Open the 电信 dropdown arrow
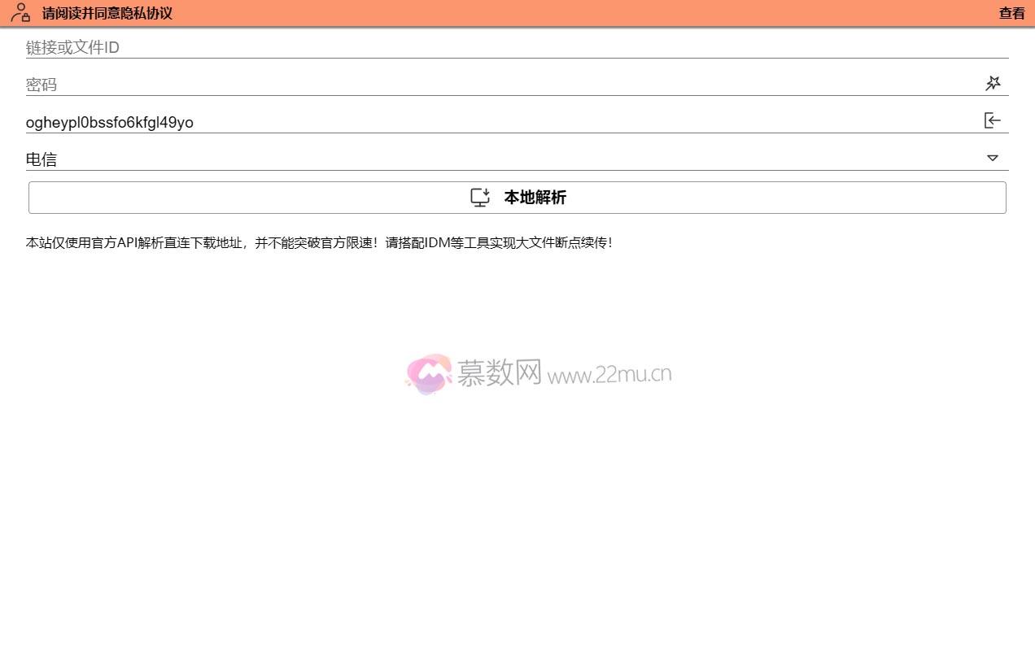1035x666 pixels. click(992, 159)
